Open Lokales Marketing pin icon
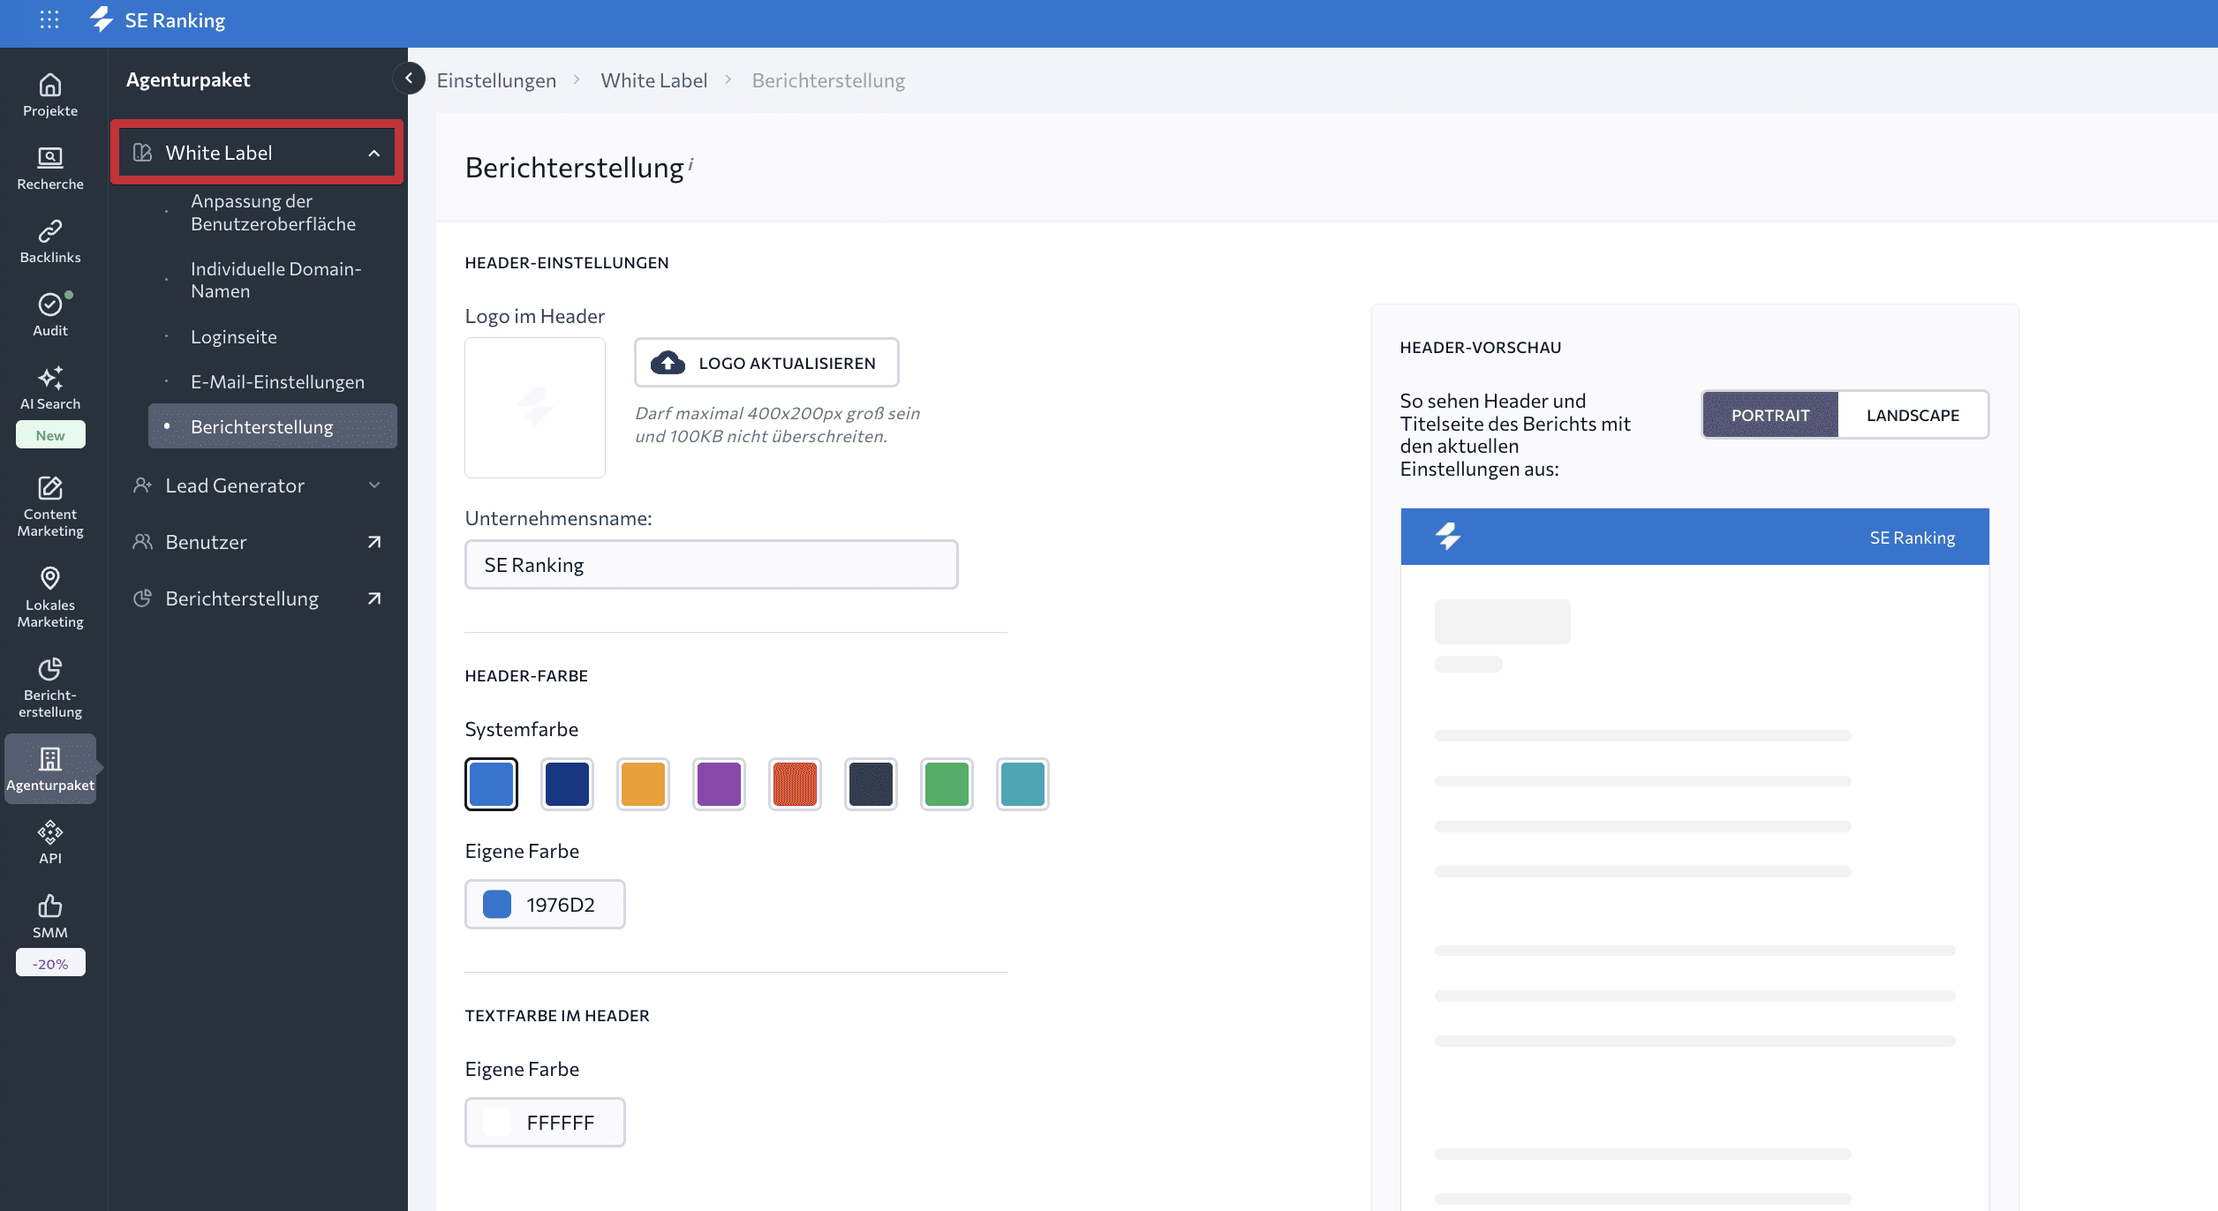 click(x=50, y=578)
